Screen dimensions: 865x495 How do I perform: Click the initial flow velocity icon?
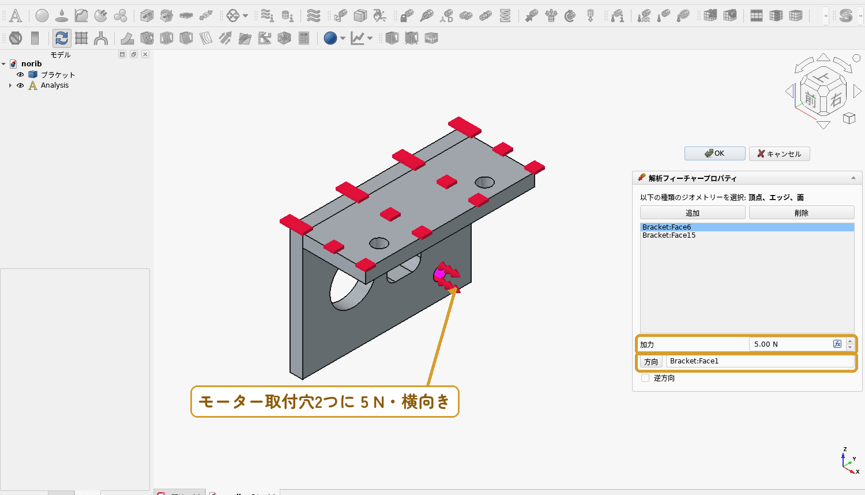coord(267,16)
